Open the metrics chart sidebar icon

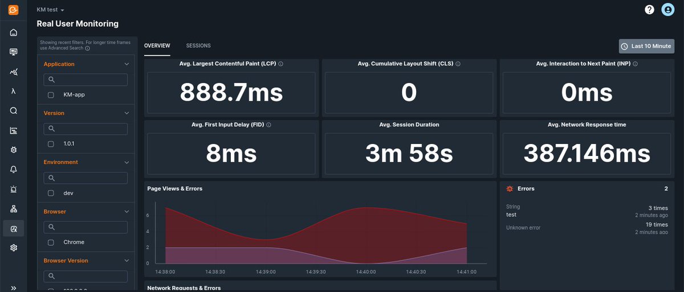(x=14, y=72)
